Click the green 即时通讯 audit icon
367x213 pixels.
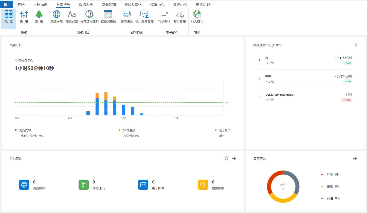tap(84, 185)
